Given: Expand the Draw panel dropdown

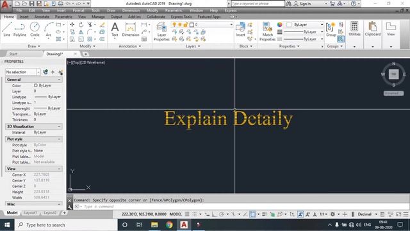Looking at the screenshot, I should (x=34, y=46).
